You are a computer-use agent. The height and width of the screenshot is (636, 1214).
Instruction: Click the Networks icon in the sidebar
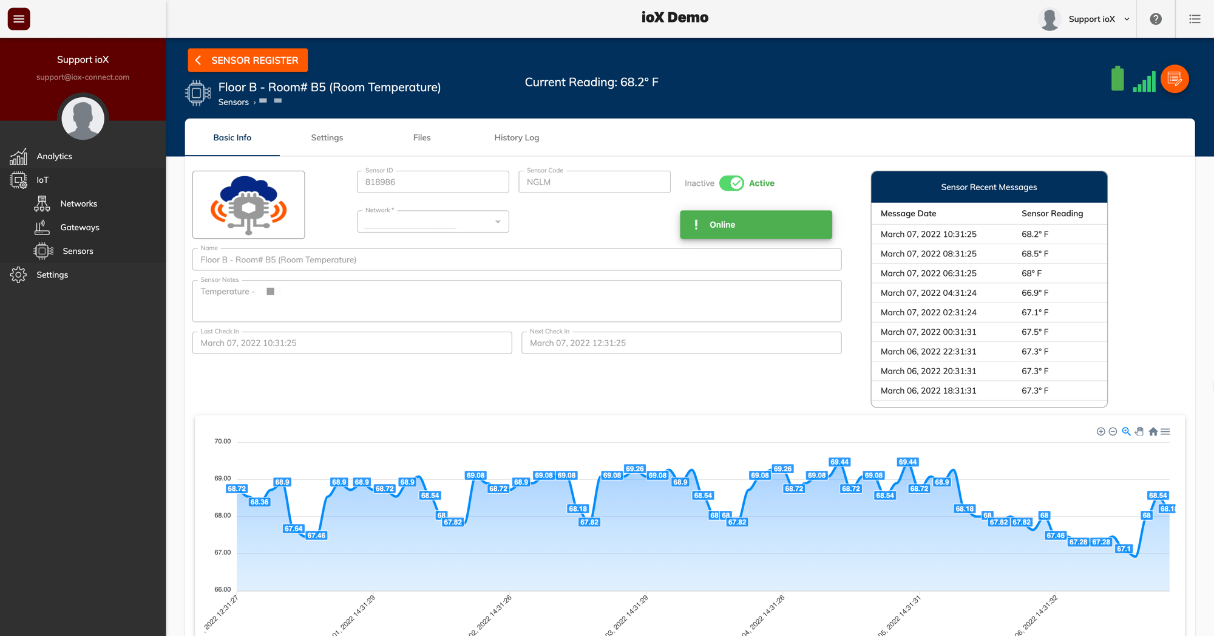click(x=42, y=203)
